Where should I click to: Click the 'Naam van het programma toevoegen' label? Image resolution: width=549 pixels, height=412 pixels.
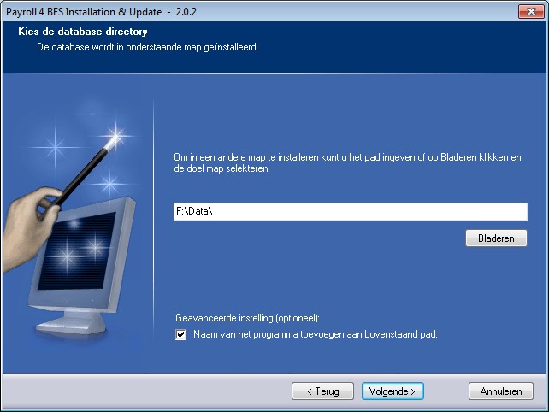click(x=316, y=334)
